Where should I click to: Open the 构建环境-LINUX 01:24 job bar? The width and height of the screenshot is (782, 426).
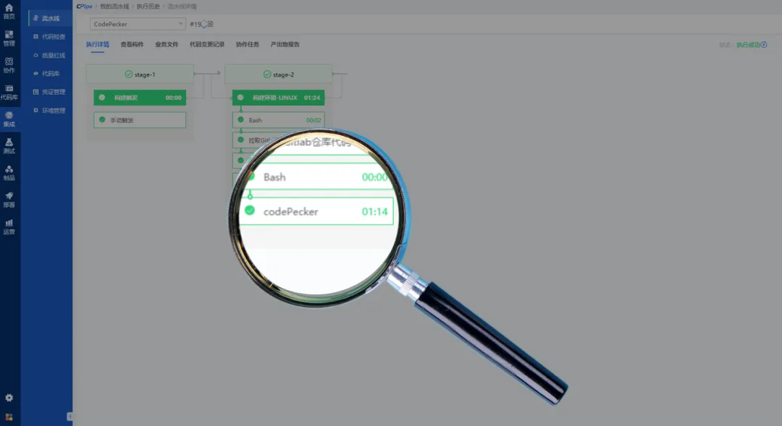(x=278, y=98)
